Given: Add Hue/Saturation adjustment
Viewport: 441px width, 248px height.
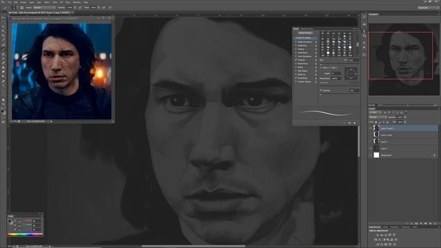Looking at the screenshot, I should [375, 240].
